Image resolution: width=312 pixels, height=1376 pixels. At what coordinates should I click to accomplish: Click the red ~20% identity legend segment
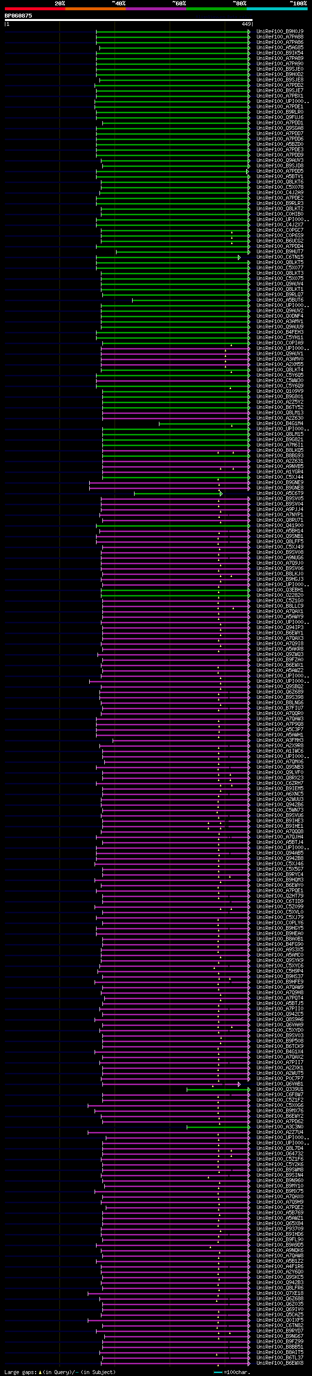[x=35, y=9]
